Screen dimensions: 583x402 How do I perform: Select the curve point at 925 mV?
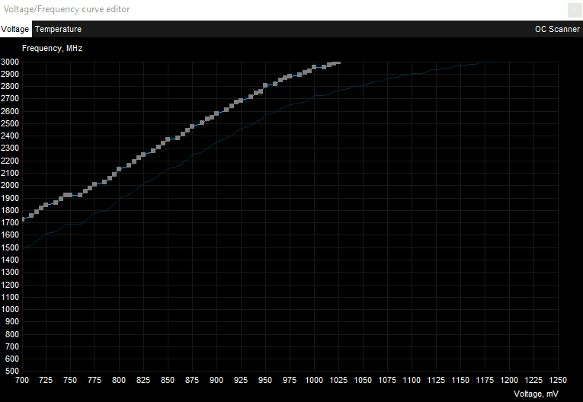pyautogui.click(x=241, y=100)
